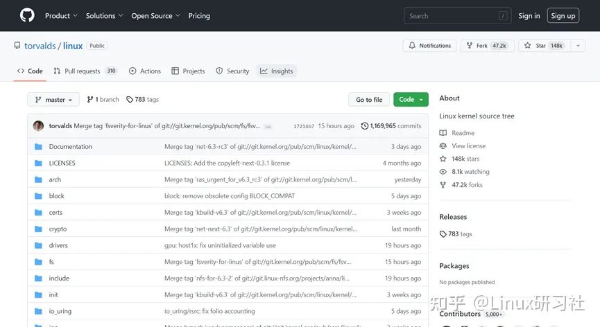Open commit 'io_uring/rsrc: fix folio accounting'

click(209, 311)
